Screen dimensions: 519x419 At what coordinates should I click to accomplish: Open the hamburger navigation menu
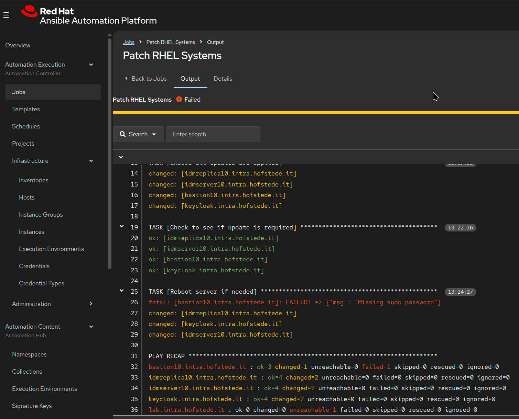[x=6, y=15]
